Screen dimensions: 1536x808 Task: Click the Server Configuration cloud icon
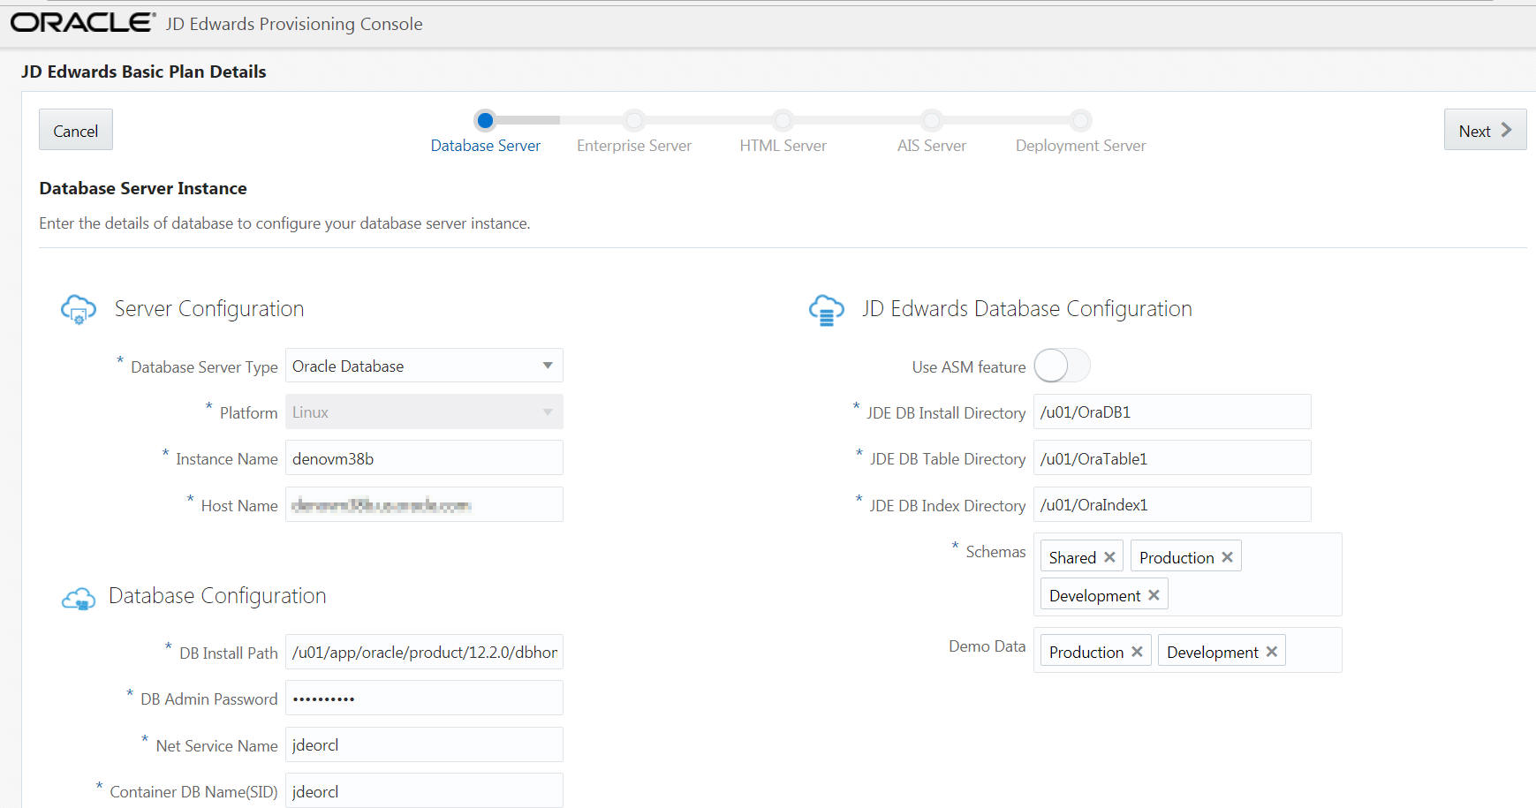pyautogui.click(x=78, y=309)
